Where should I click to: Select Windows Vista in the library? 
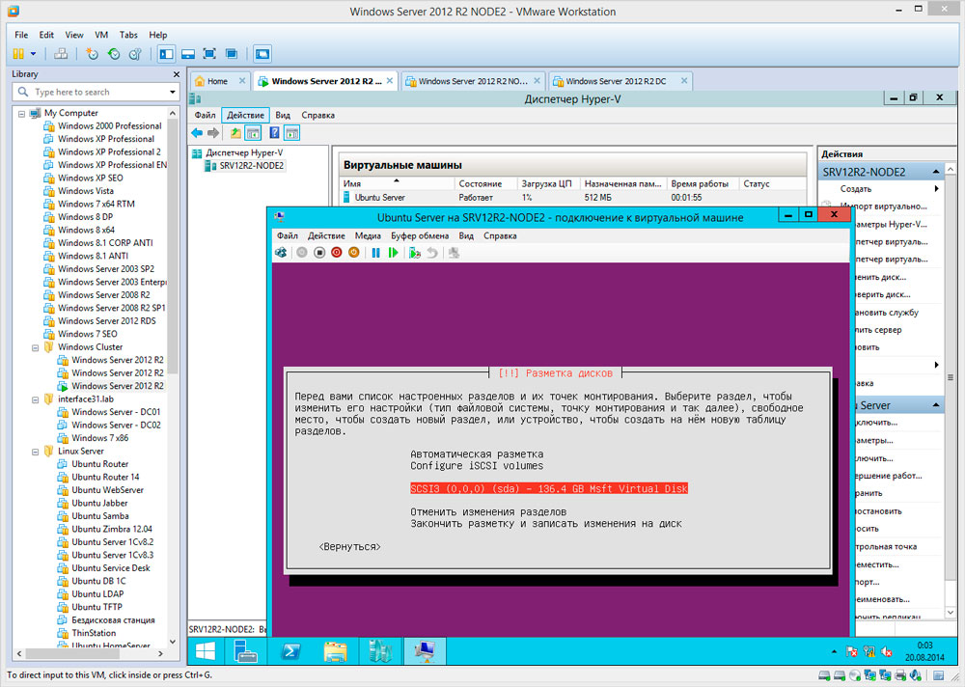pos(86,191)
